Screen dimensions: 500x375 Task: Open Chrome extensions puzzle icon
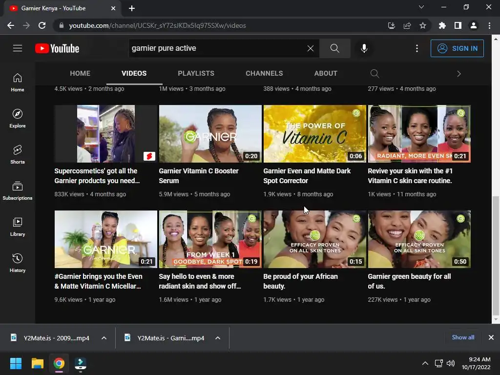click(442, 25)
